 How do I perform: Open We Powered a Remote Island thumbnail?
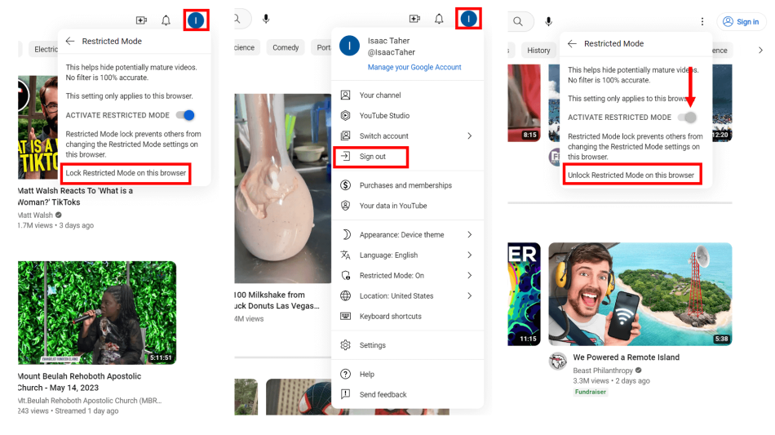coord(640,294)
